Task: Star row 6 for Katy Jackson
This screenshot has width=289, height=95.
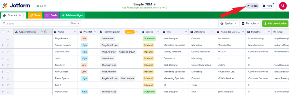Action: tap(8, 72)
